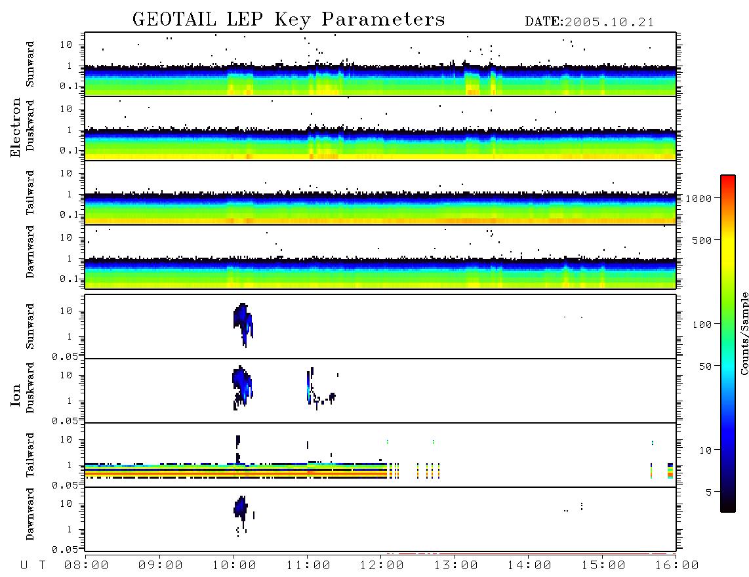Click the vertical Electron group label
The height and width of the screenshot is (577, 749).
[x=15, y=128]
